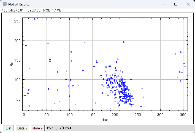
Task: Click the 100 tick label on Bri axis
Action: (x=17, y=80)
